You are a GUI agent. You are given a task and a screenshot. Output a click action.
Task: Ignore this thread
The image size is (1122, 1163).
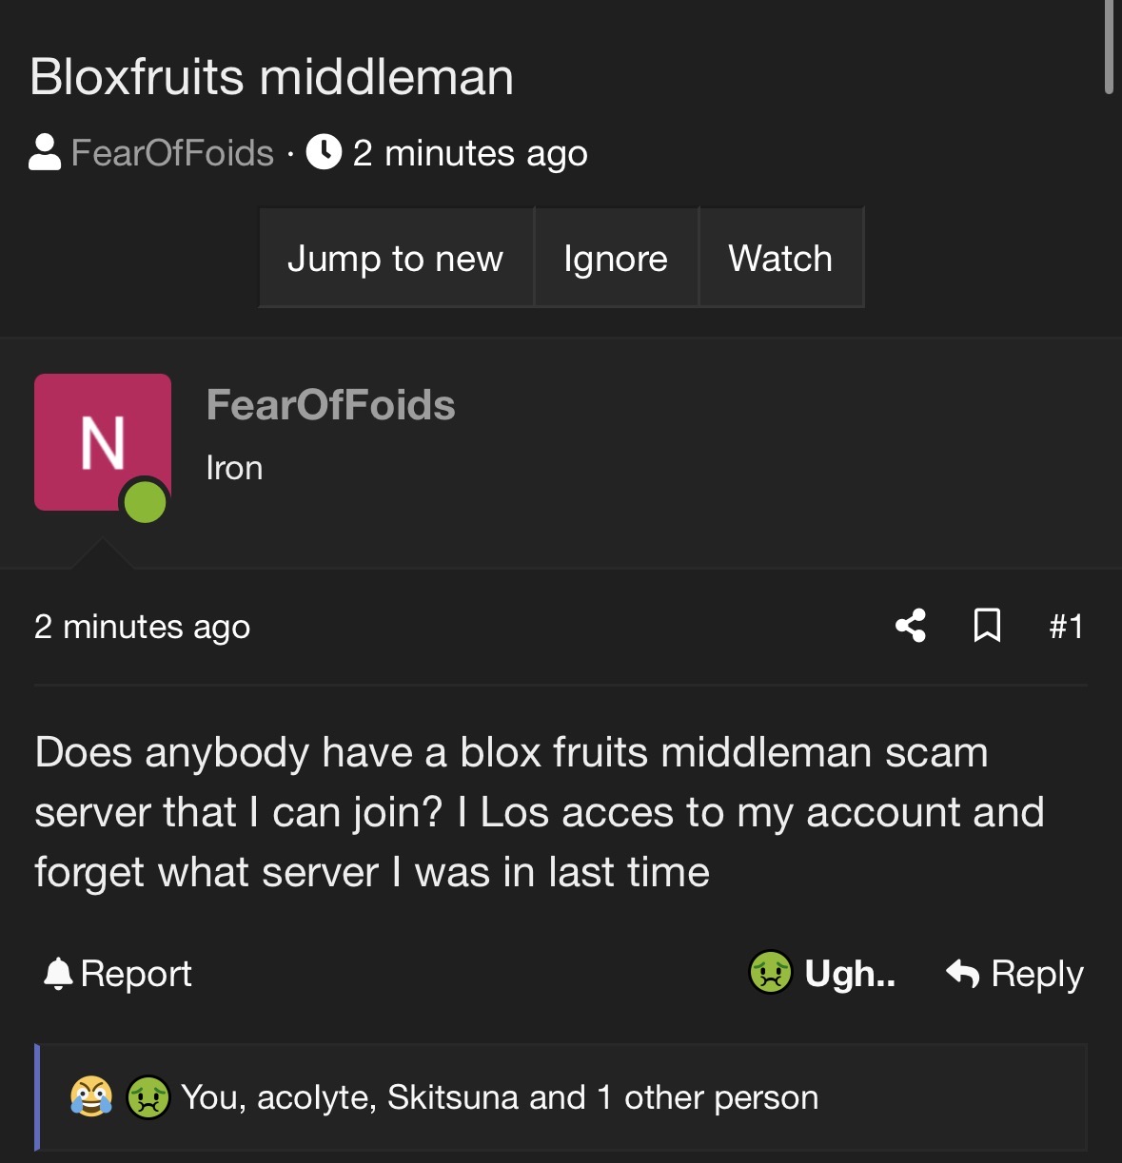[x=616, y=258]
